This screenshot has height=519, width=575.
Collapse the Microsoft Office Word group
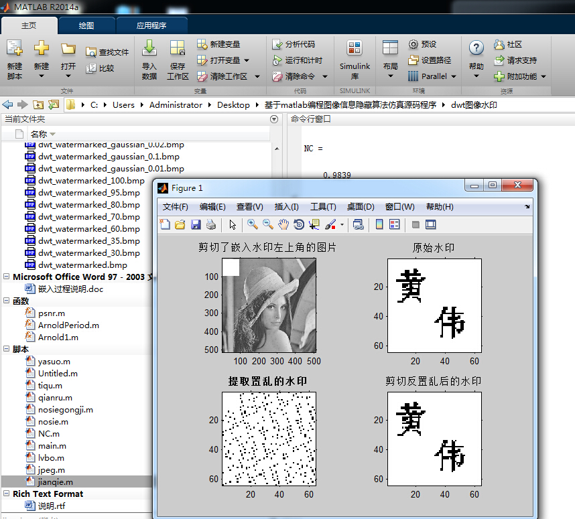pos(6,277)
